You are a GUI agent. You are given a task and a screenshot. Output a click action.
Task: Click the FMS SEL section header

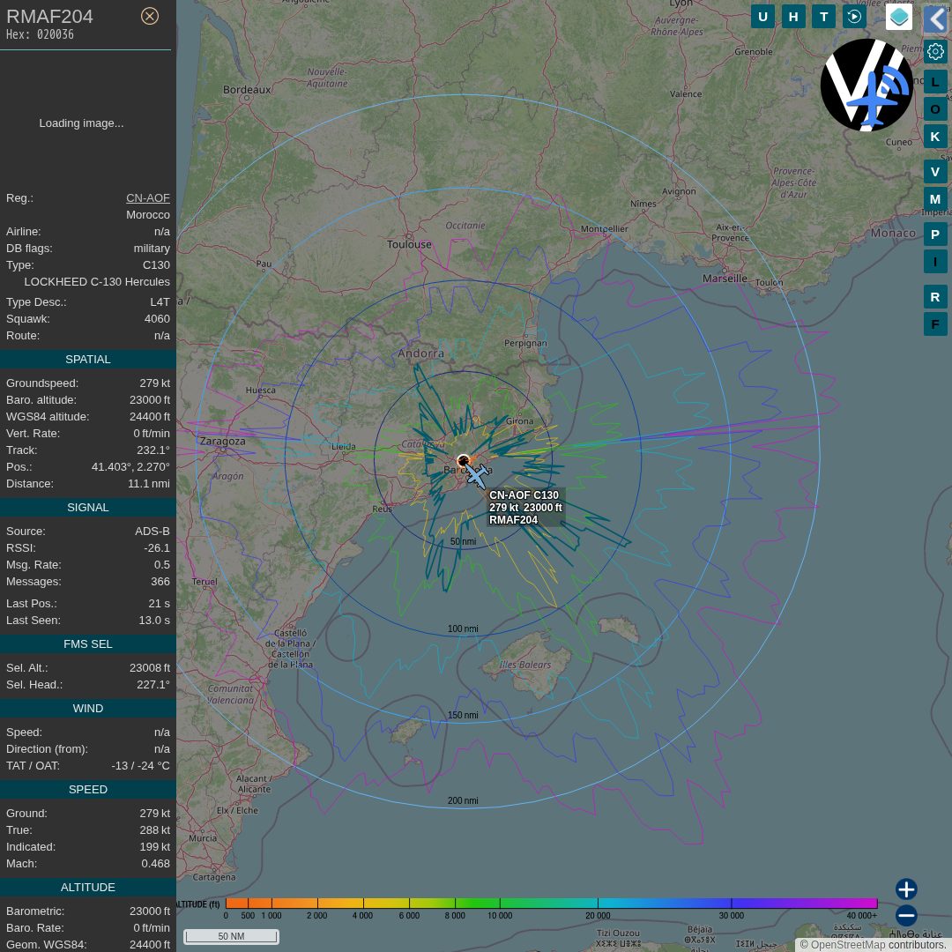88,644
